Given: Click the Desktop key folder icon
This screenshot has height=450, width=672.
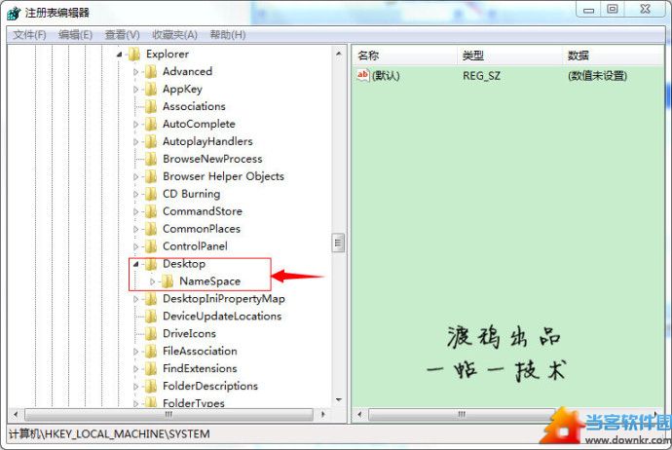Looking at the screenshot, I should pos(151,264).
